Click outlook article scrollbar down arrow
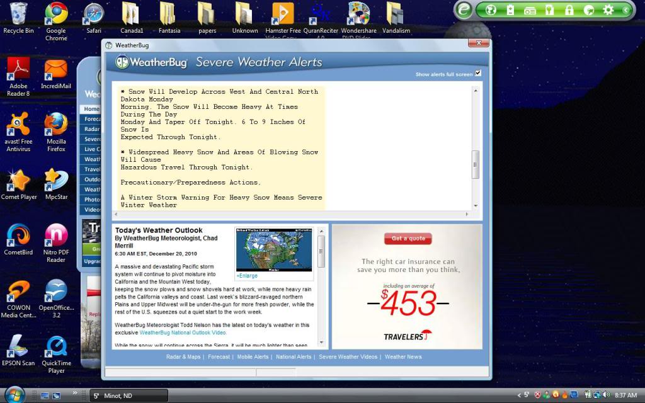The image size is (645, 403). pyautogui.click(x=321, y=342)
